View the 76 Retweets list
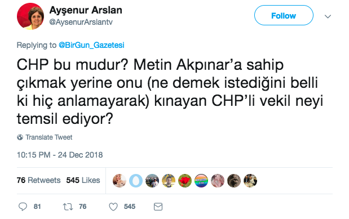 [38, 180]
